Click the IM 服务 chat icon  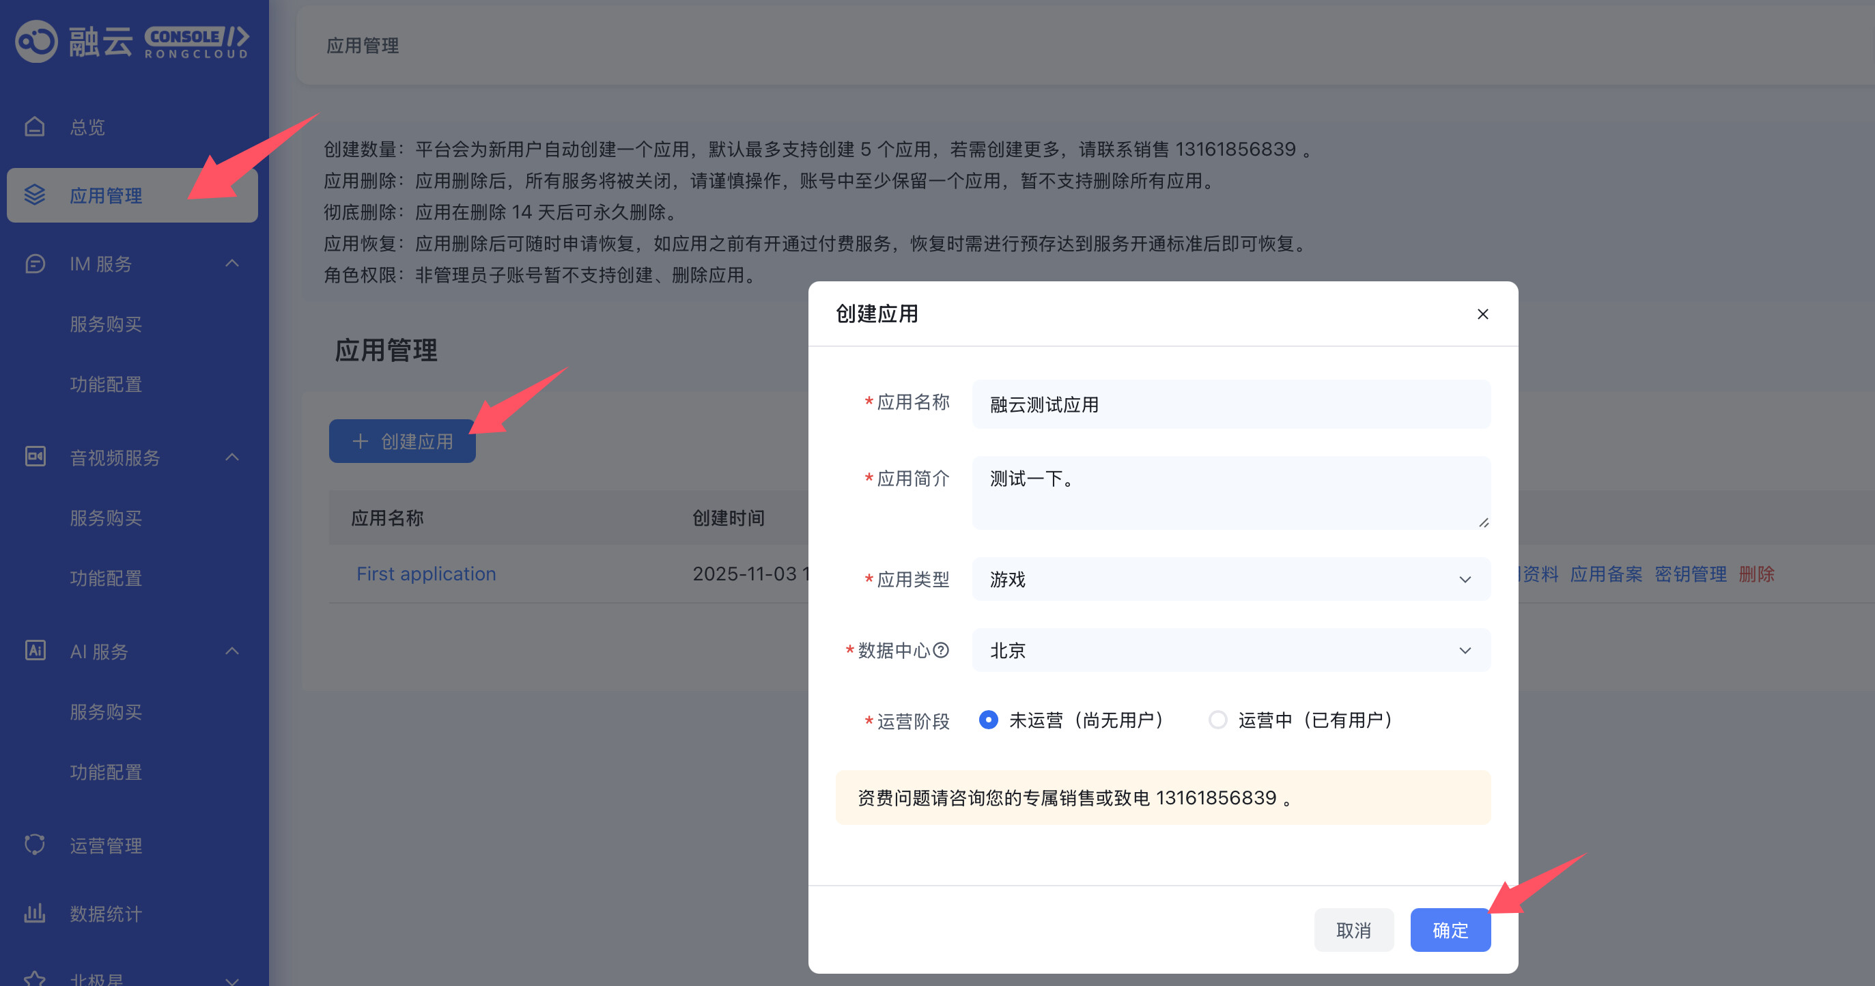(x=34, y=264)
